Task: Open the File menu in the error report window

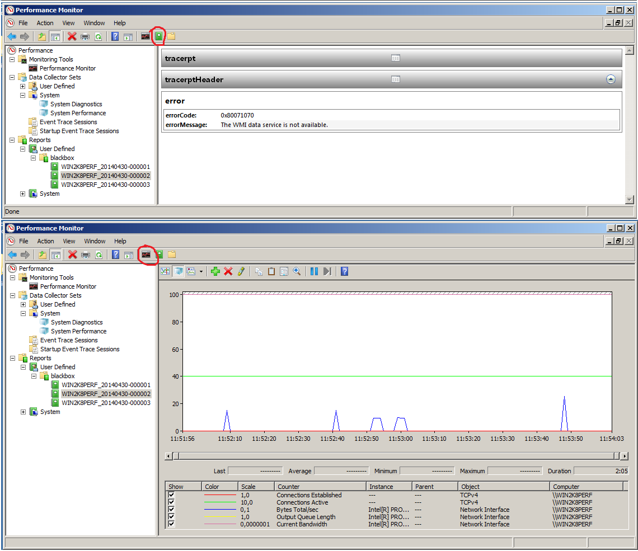Action: click(x=23, y=23)
